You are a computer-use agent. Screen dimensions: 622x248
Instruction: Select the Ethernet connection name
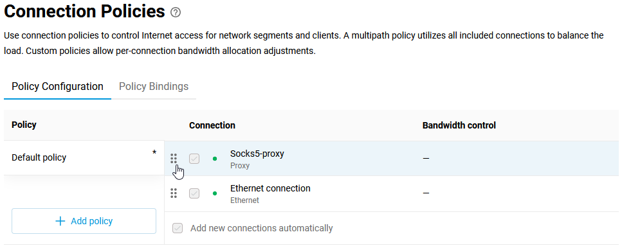coord(270,189)
